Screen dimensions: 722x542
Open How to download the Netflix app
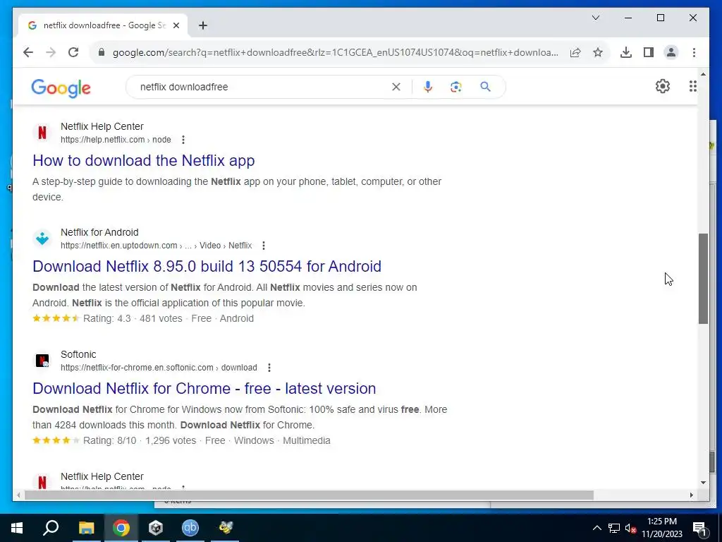[x=144, y=160]
